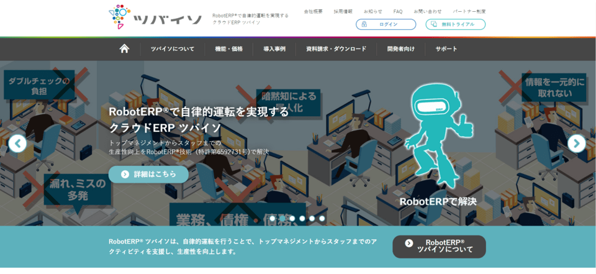This screenshot has height=274, width=596.
Task: Click hero heading クラウドERP ツバイソ
Action: (165, 128)
